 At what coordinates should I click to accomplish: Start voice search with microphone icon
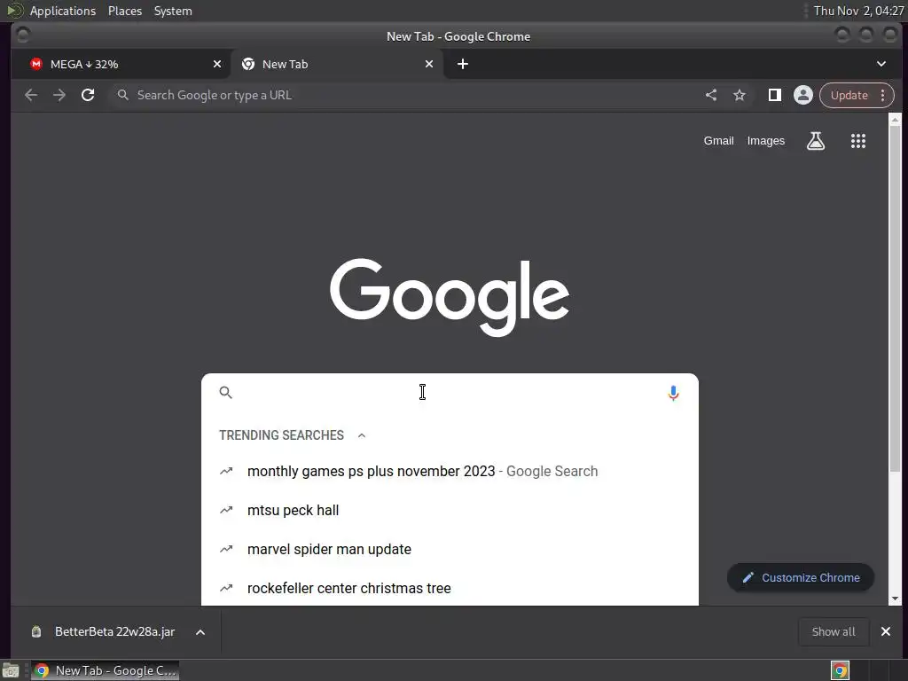(x=673, y=393)
